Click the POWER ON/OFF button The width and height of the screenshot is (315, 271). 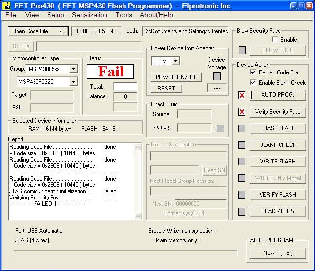pos(176,77)
